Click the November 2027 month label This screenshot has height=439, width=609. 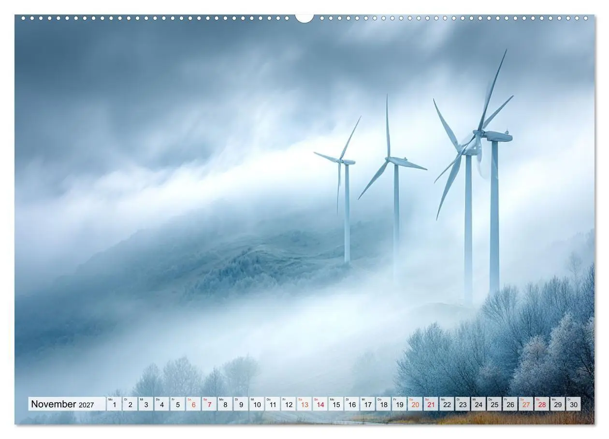click(x=67, y=404)
